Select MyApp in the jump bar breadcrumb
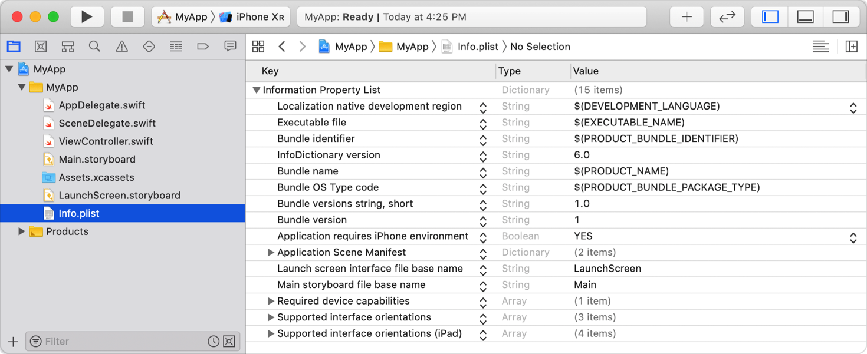This screenshot has height=354, width=867. click(x=350, y=46)
